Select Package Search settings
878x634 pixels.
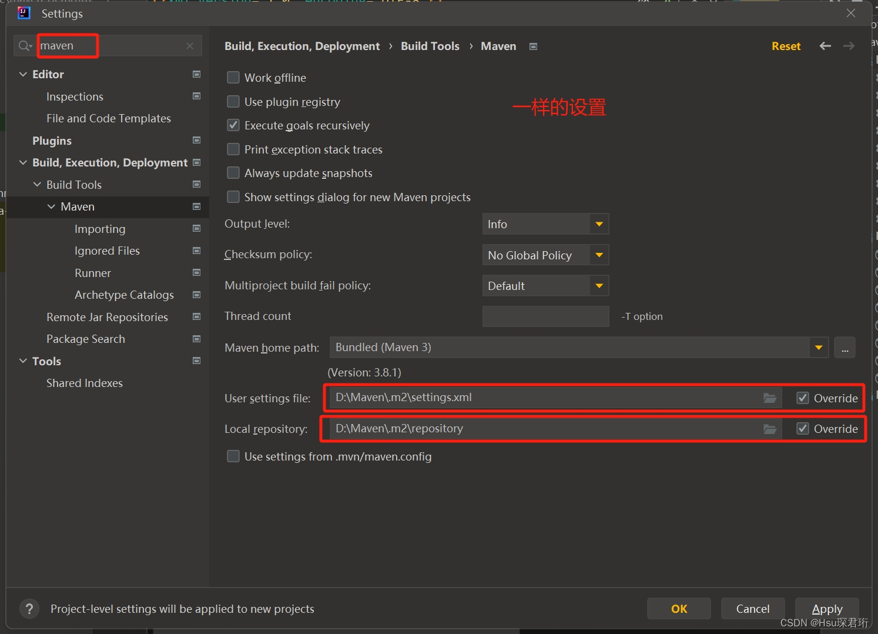tap(86, 339)
